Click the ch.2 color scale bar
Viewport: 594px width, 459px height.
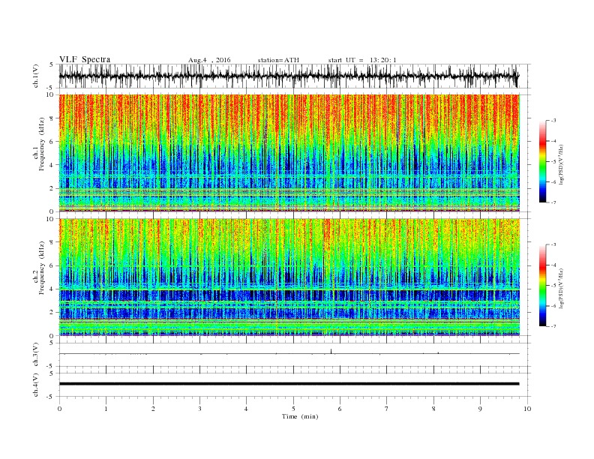[543, 285]
